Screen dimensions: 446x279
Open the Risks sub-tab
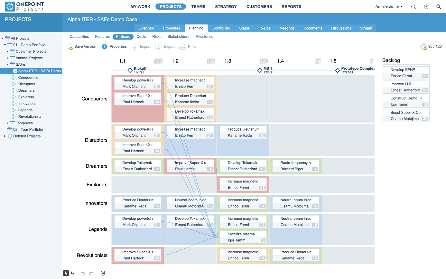click(157, 37)
